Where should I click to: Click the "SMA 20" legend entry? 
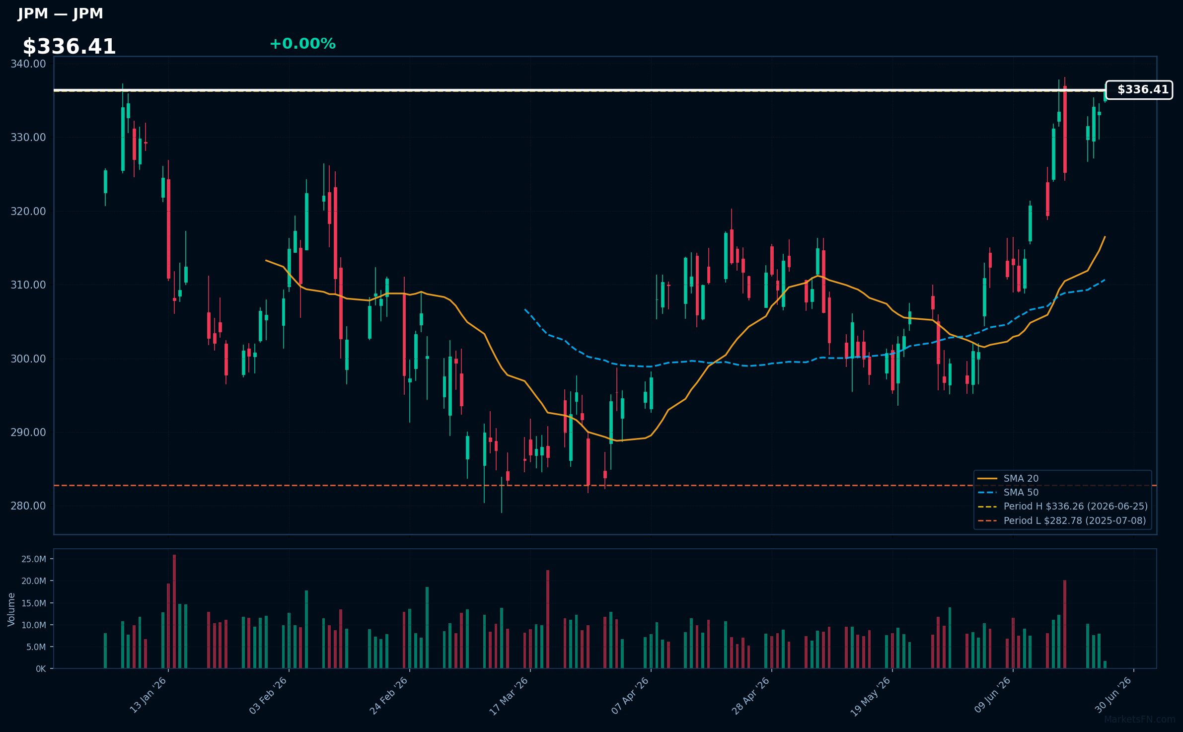pyautogui.click(x=1008, y=479)
